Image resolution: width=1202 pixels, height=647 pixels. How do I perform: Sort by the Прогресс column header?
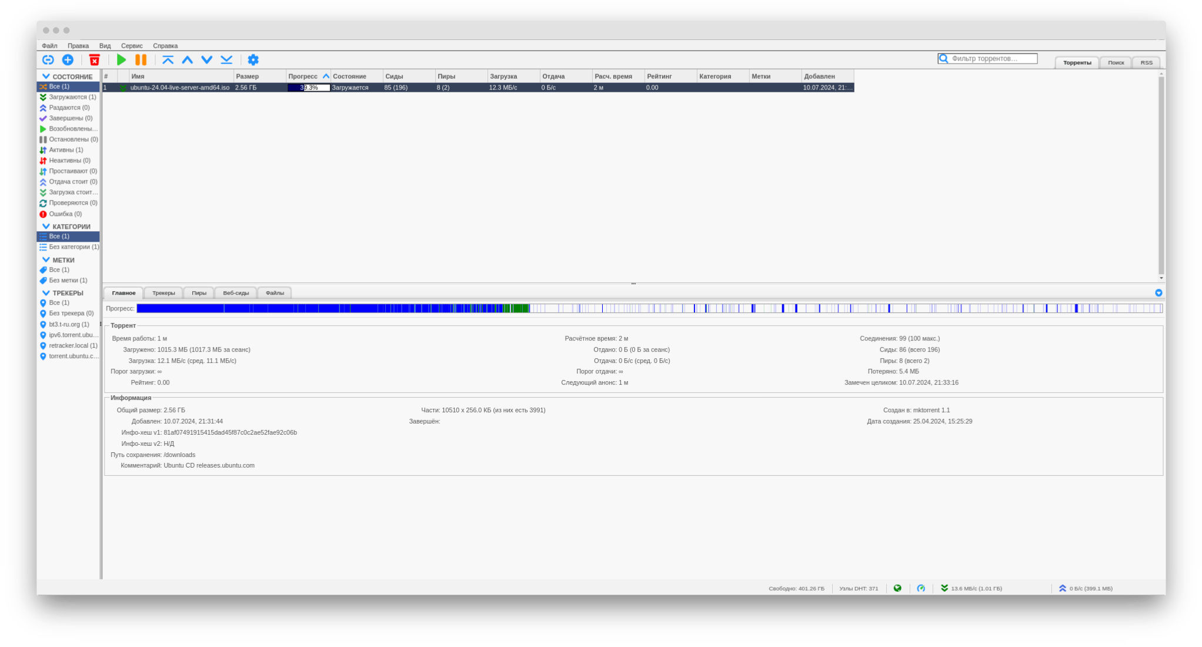[x=308, y=76]
